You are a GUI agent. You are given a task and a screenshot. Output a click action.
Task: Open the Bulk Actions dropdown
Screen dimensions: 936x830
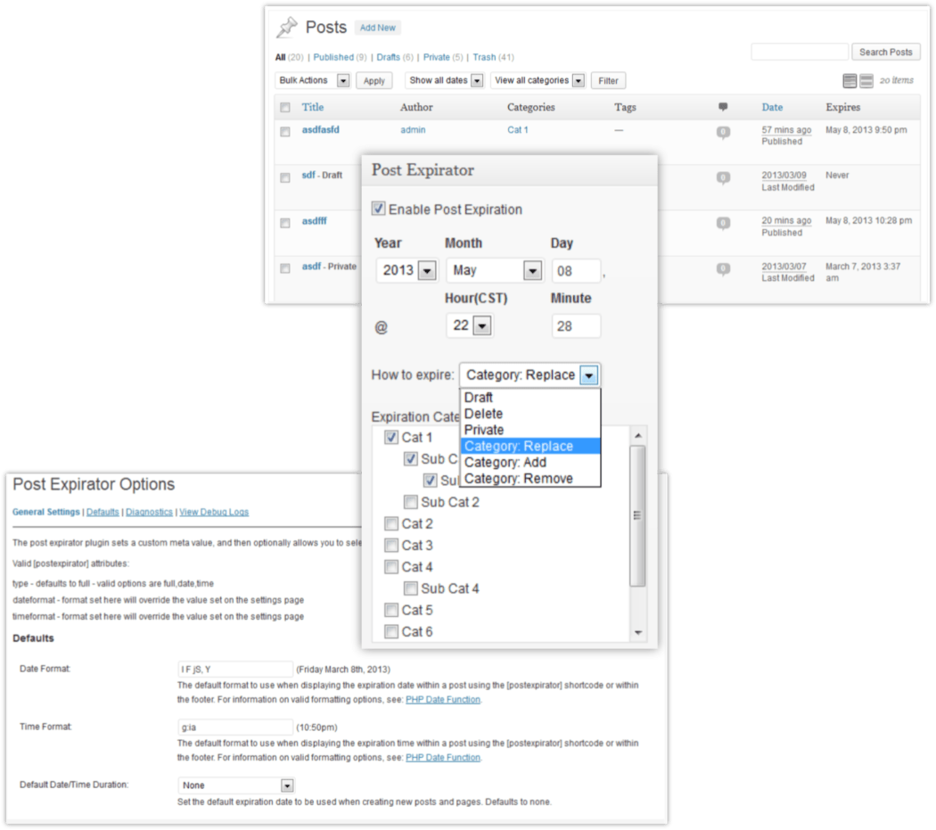pyautogui.click(x=313, y=80)
